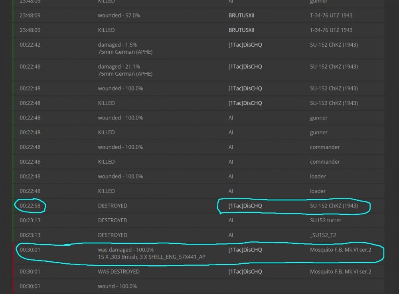Screen dimensions: 399x294
Task: Click the AI label in commander KILLED row
Action: tap(231, 161)
